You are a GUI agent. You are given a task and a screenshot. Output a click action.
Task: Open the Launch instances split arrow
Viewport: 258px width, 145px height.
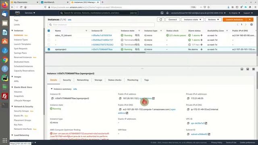pos(250,20)
